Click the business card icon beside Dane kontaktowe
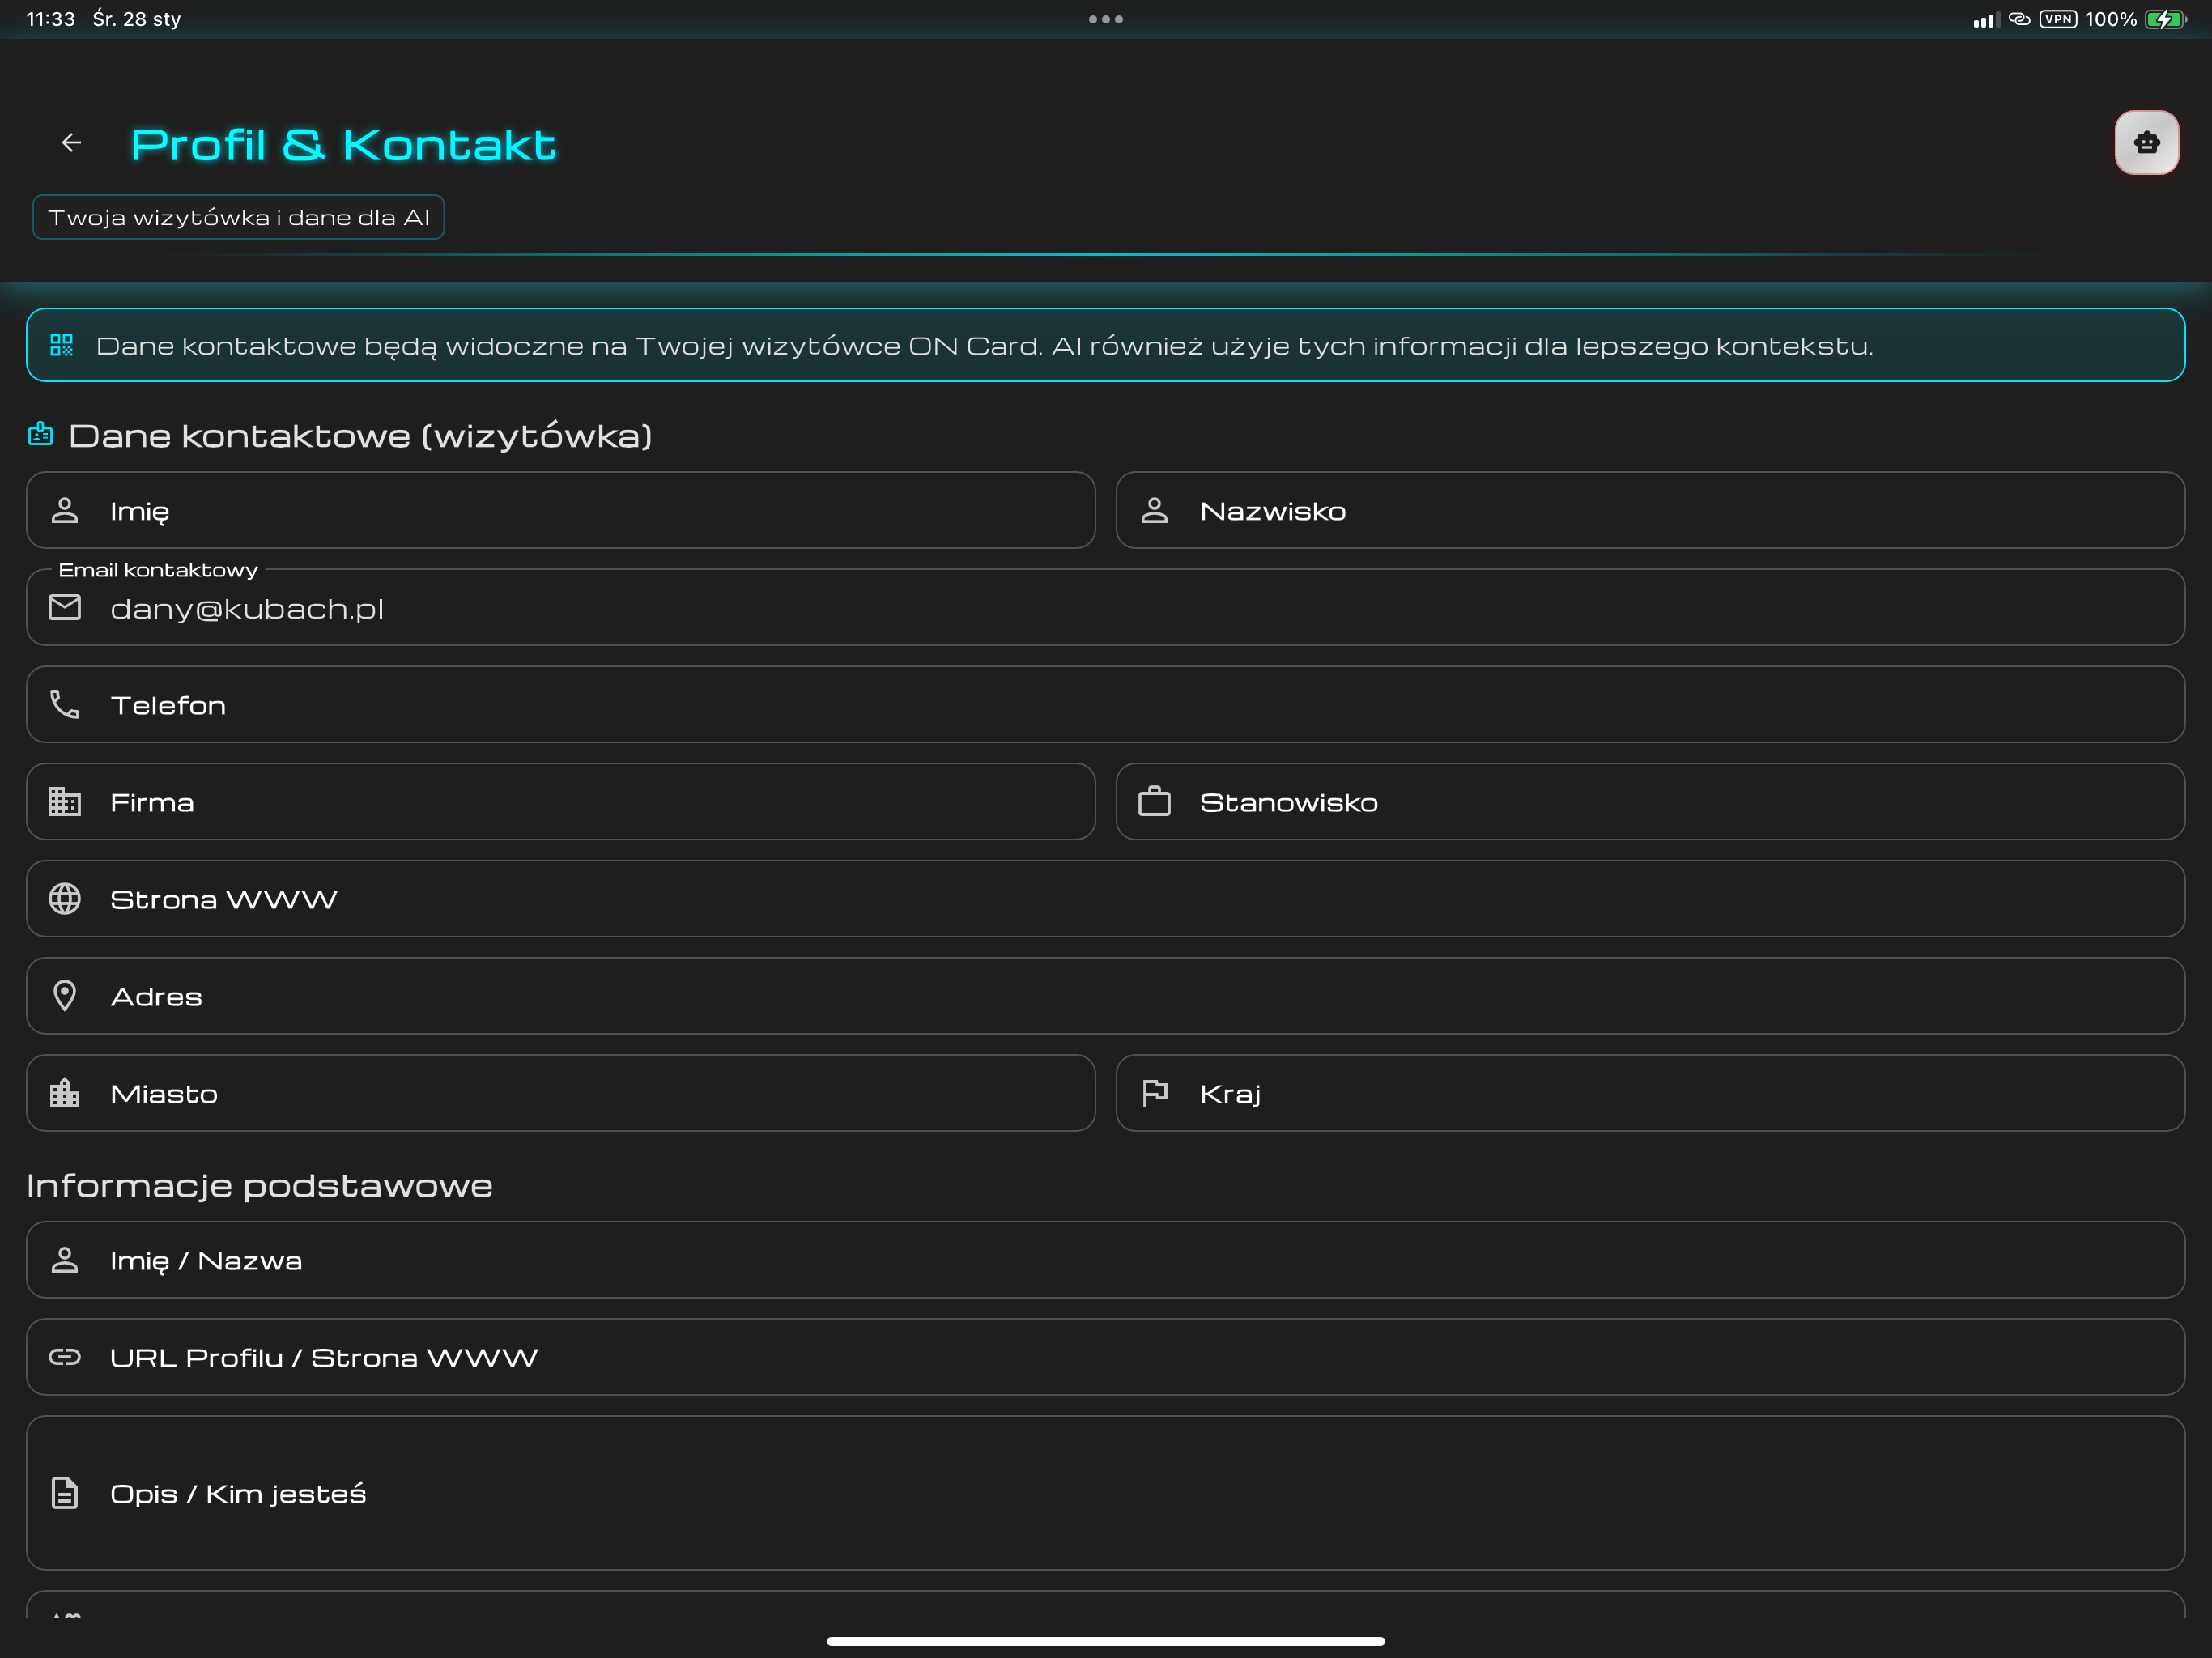 click(40, 434)
